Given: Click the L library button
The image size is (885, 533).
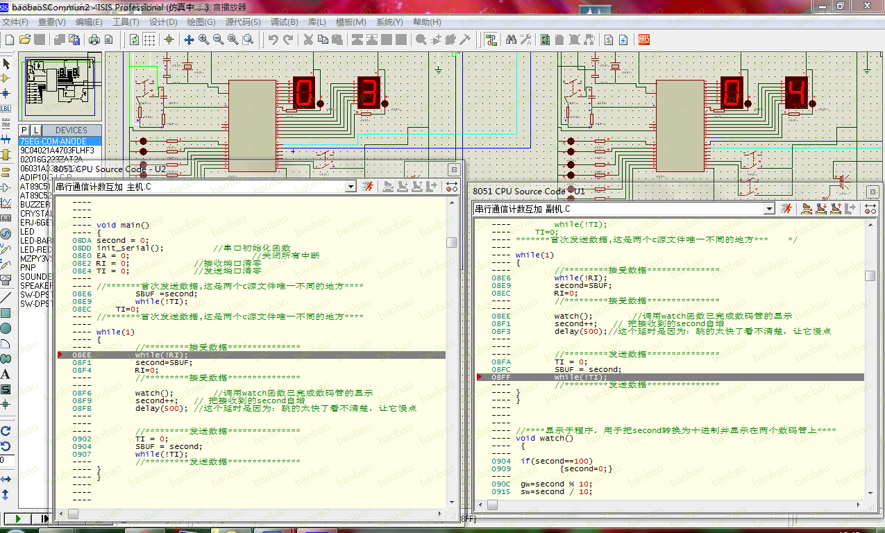Looking at the screenshot, I should pyautogui.click(x=36, y=130).
